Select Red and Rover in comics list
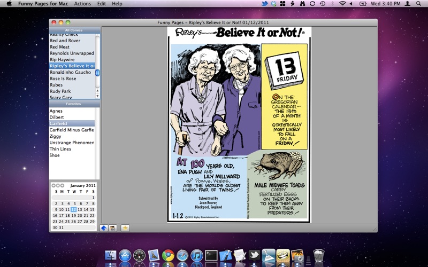This screenshot has height=267, width=428. point(72,41)
